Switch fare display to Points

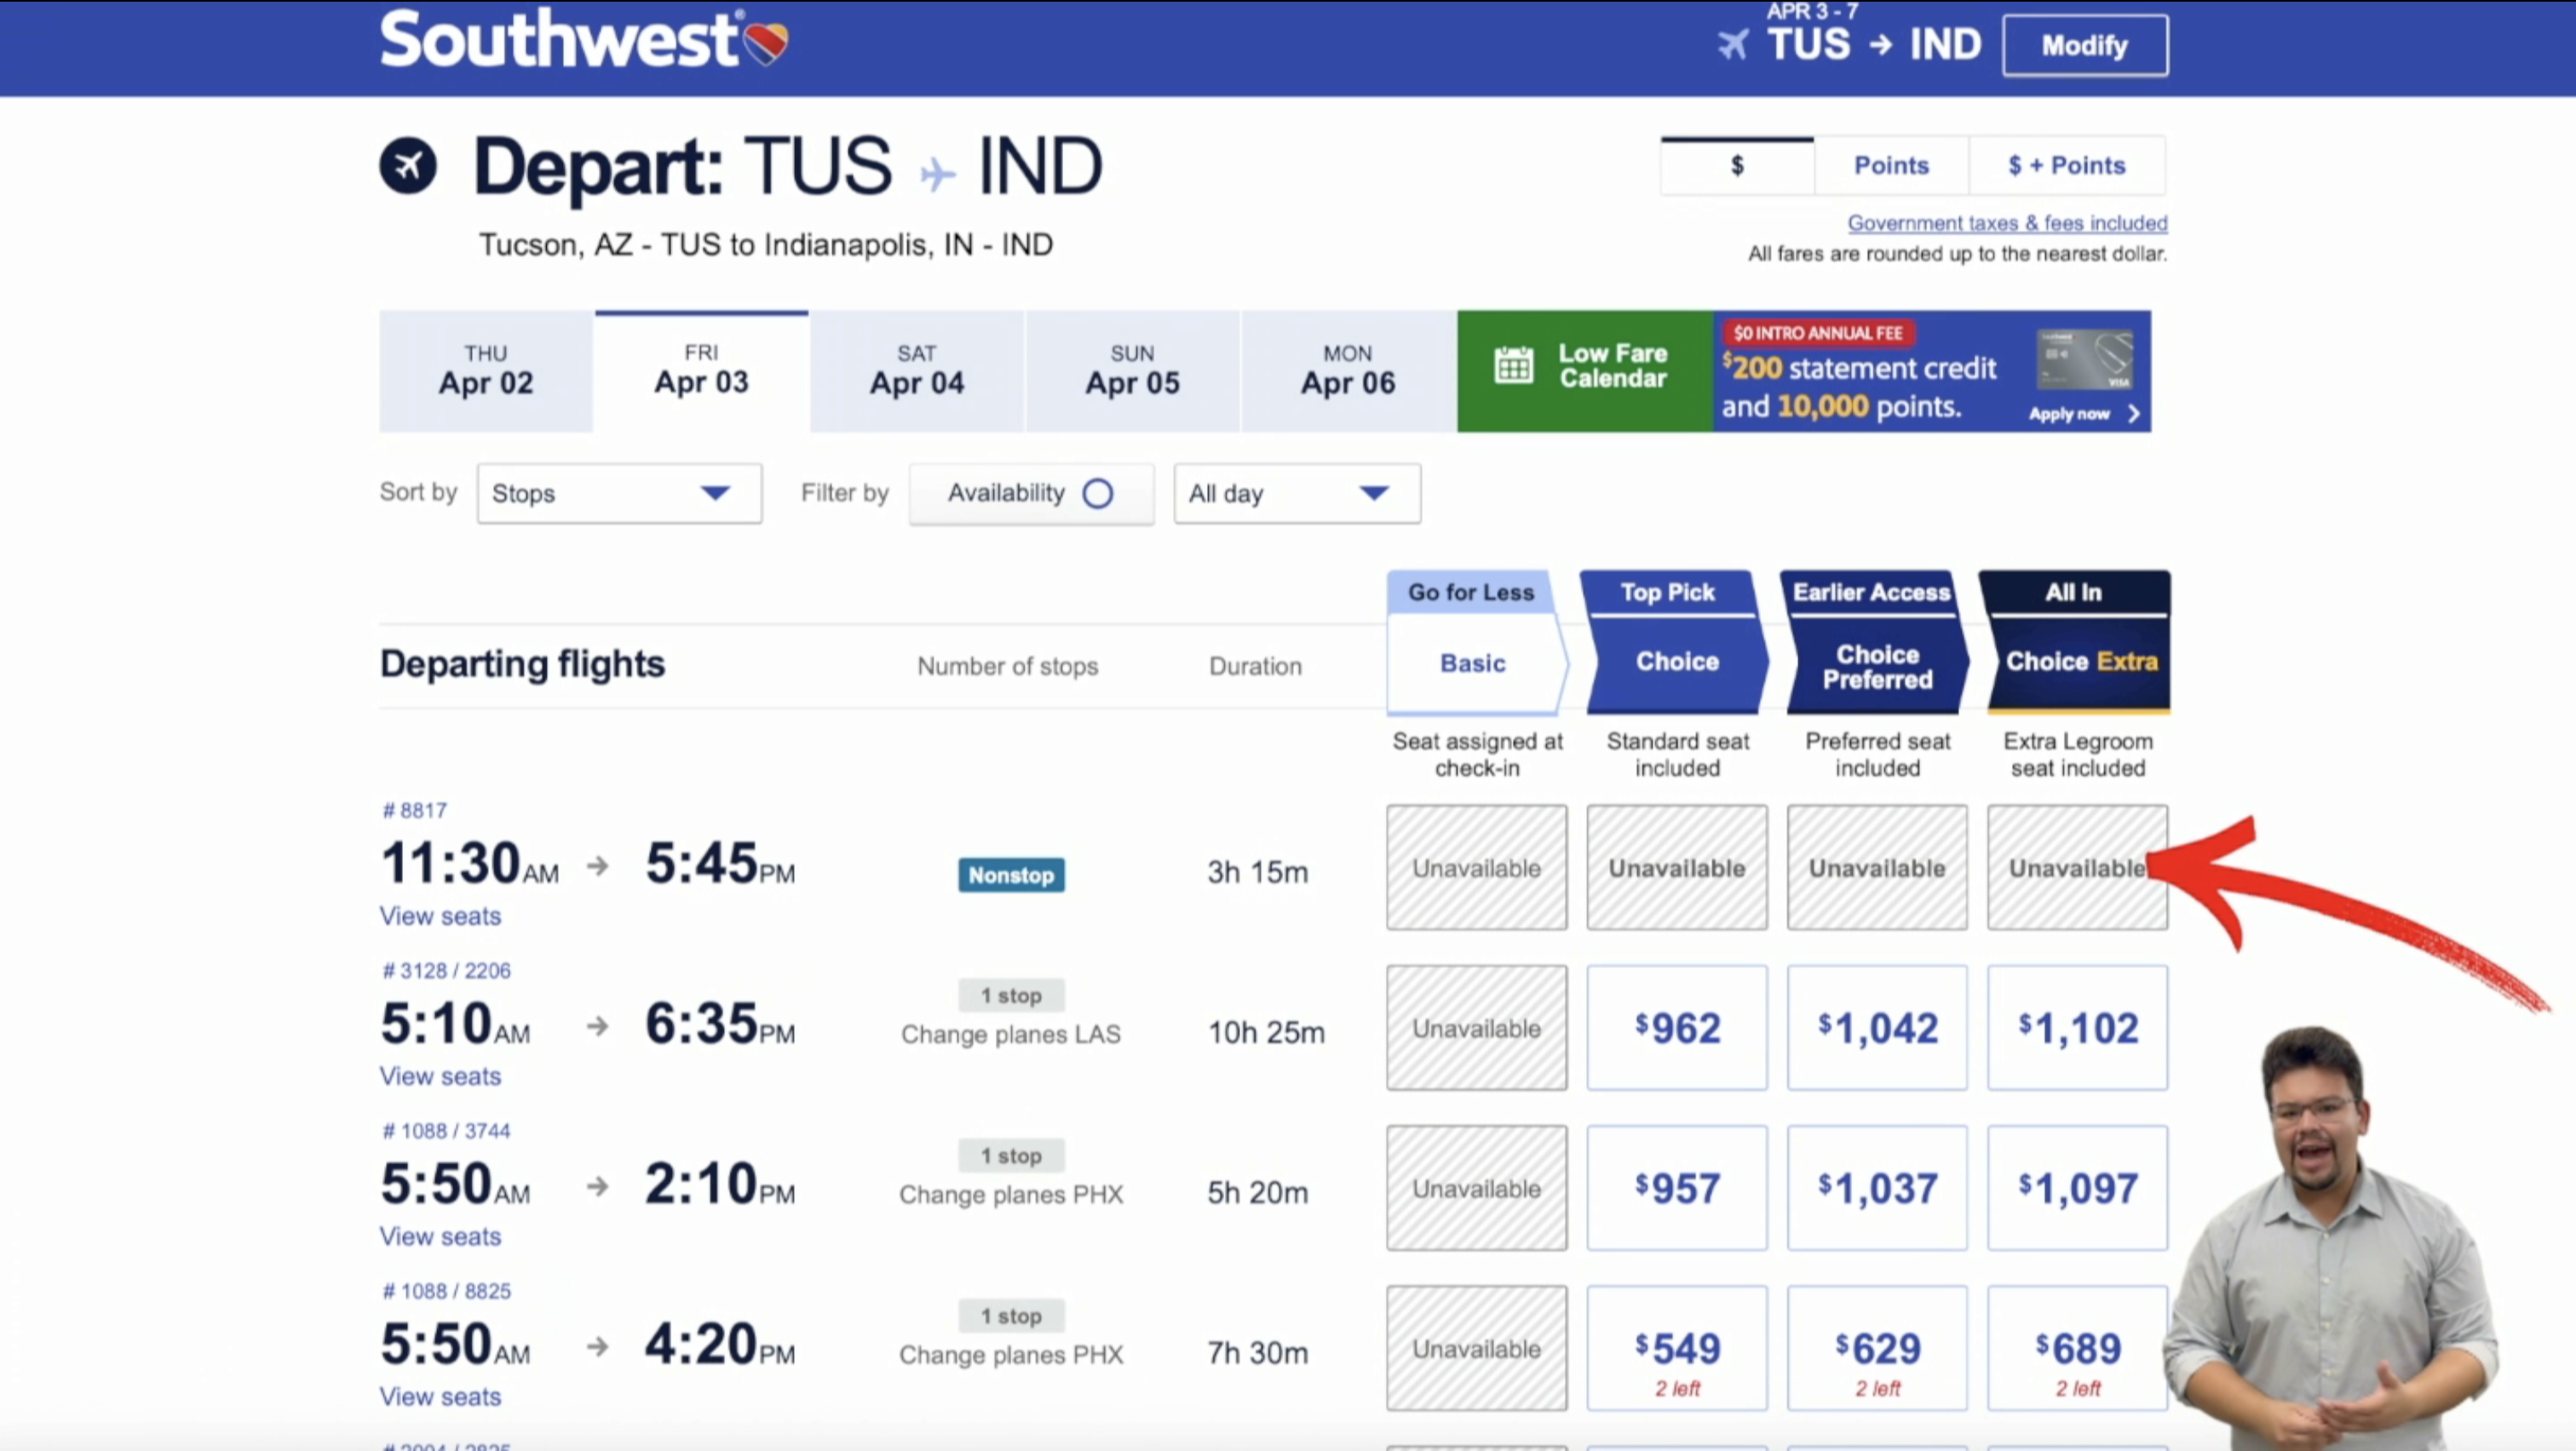pyautogui.click(x=1891, y=166)
